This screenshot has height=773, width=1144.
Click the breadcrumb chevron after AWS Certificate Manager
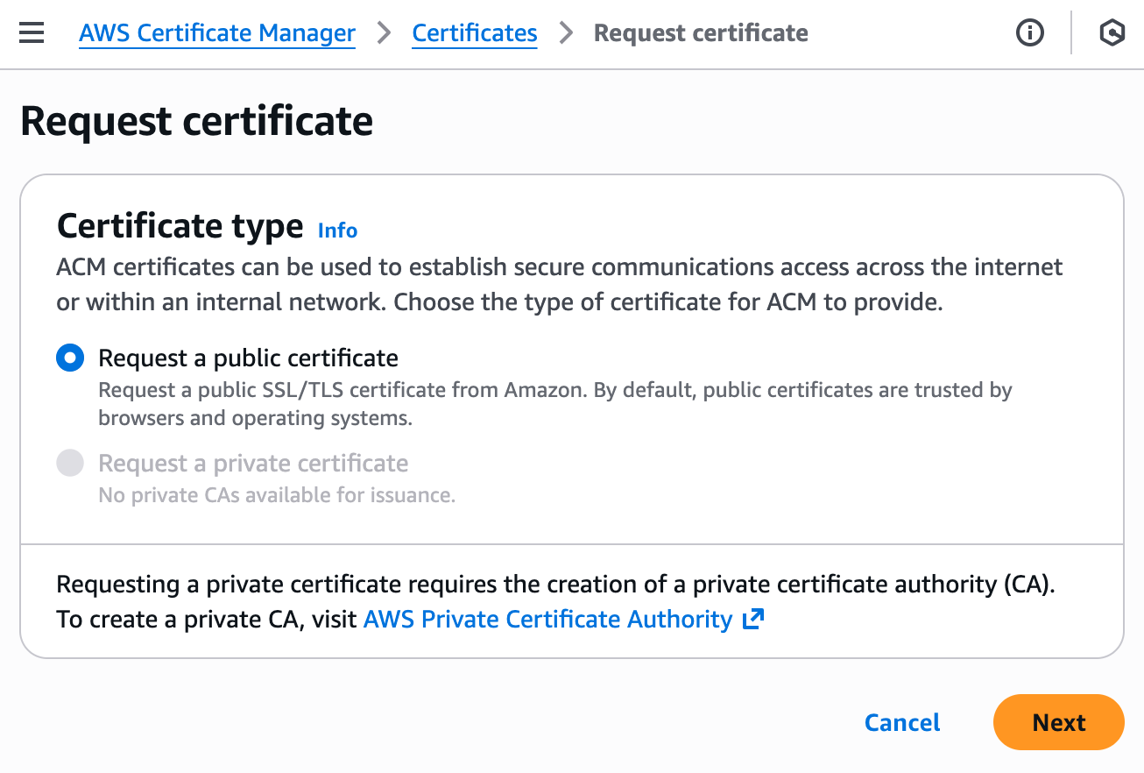(383, 33)
